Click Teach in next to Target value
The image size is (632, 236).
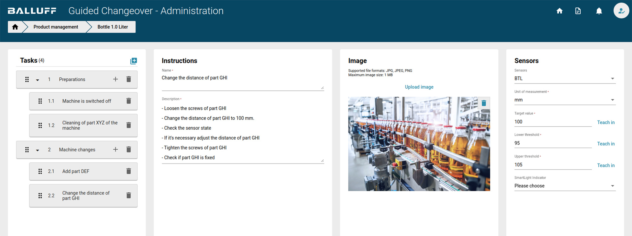click(x=606, y=122)
